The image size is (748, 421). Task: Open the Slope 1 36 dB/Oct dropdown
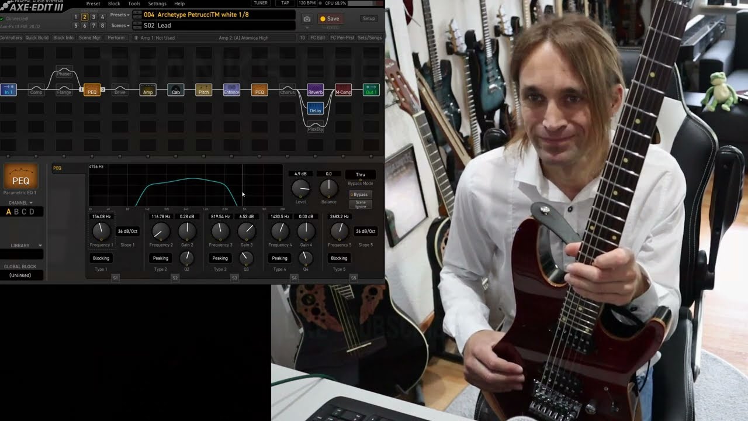(x=127, y=232)
